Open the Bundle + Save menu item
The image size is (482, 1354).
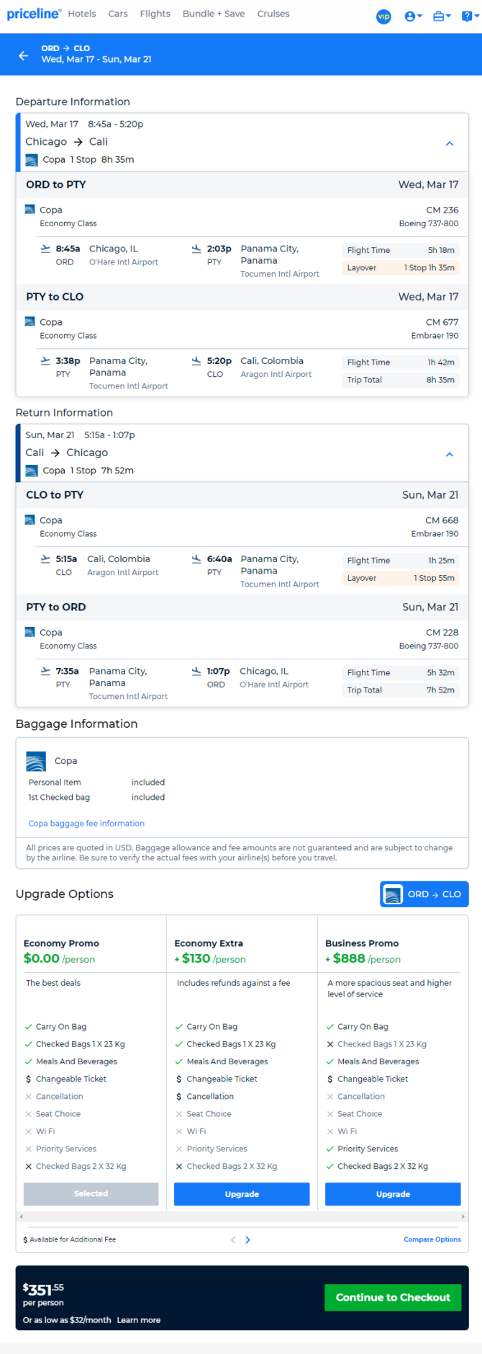(214, 14)
